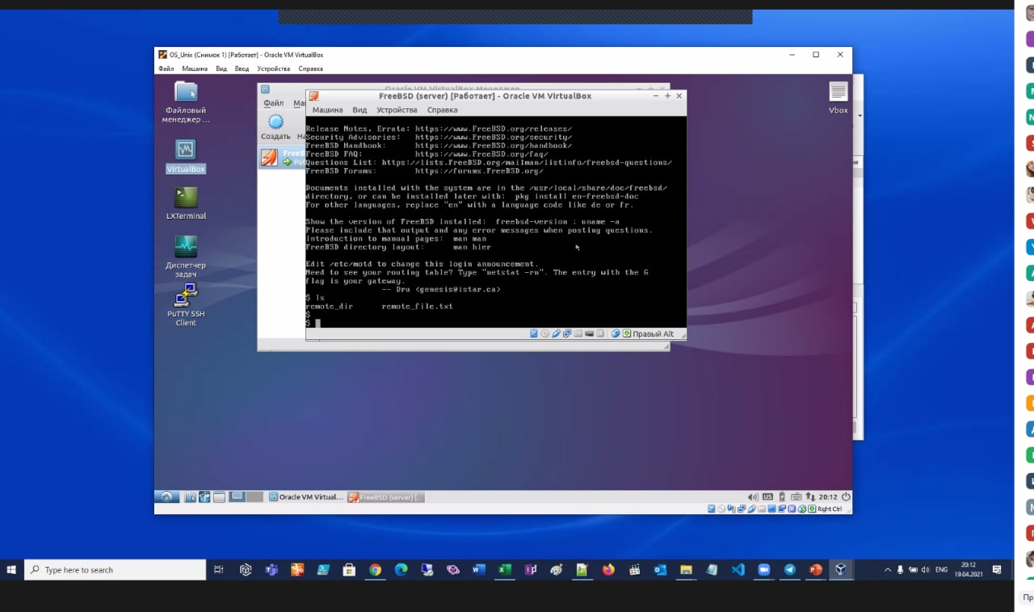This screenshot has height=612, width=1034.
Task: Click the Создать button in VirtualBox Manager
Action: pyautogui.click(x=275, y=127)
